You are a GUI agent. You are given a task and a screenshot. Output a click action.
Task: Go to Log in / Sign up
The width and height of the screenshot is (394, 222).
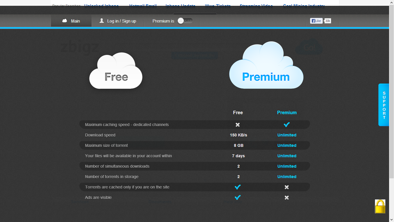(118, 21)
